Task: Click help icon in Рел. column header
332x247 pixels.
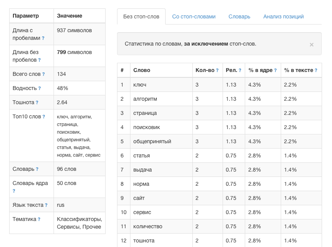Action: (x=240, y=70)
